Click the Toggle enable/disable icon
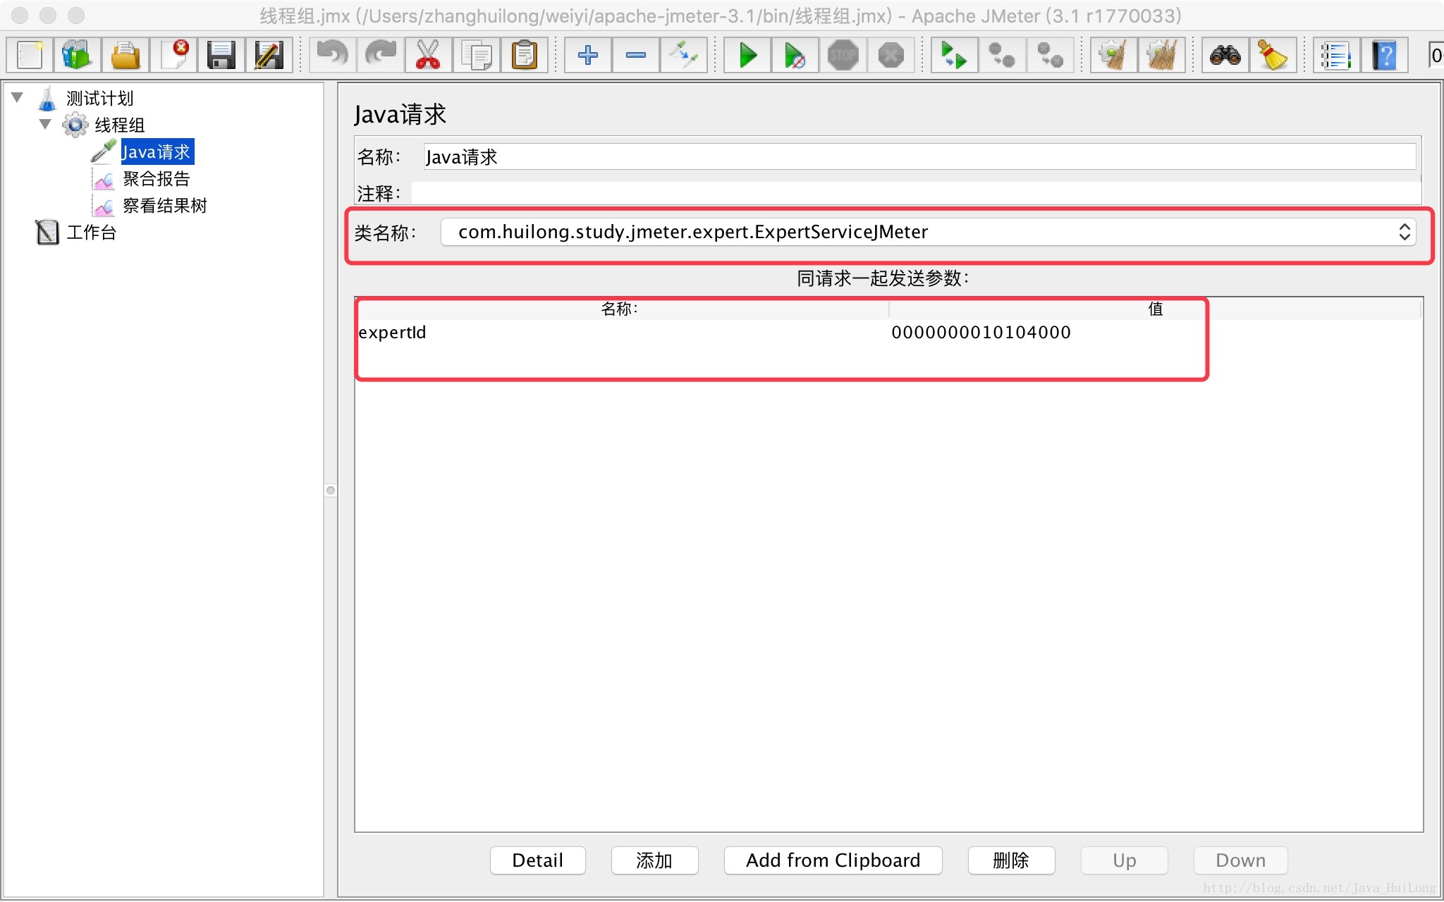Image resolution: width=1444 pixels, height=902 pixels. 683,55
